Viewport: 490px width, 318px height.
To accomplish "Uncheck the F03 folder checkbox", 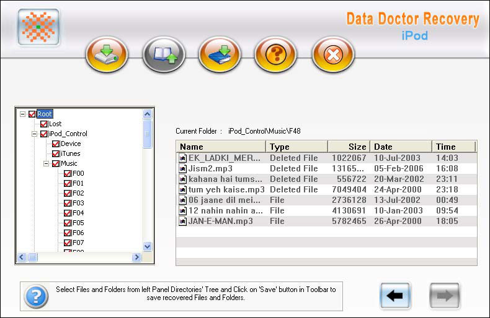I will point(67,204).
